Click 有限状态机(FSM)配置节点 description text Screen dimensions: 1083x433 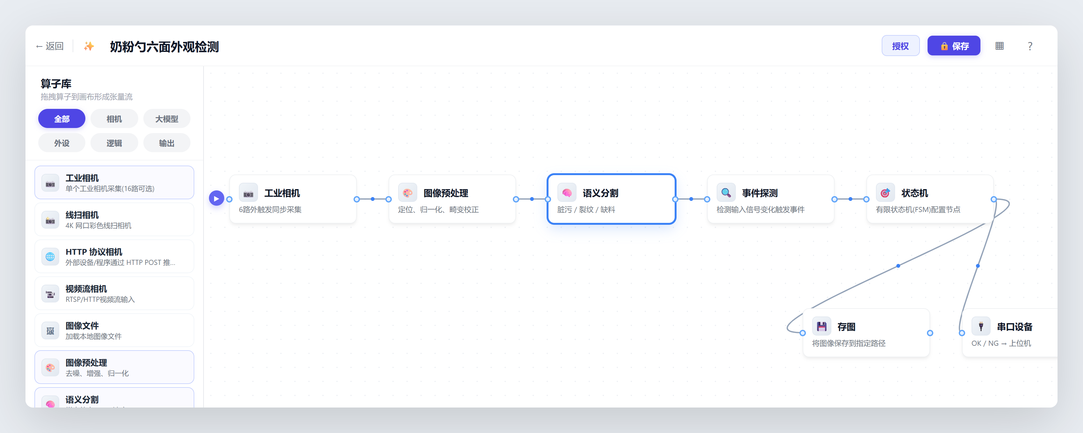tap(918, 209)
